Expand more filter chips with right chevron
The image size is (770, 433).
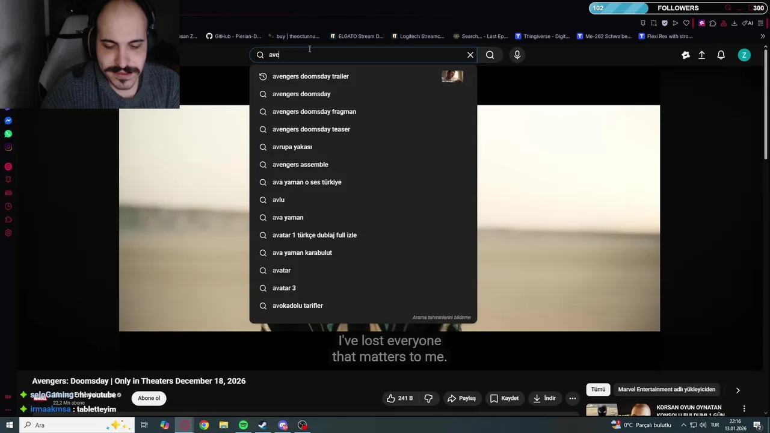(x=738, y=390)
